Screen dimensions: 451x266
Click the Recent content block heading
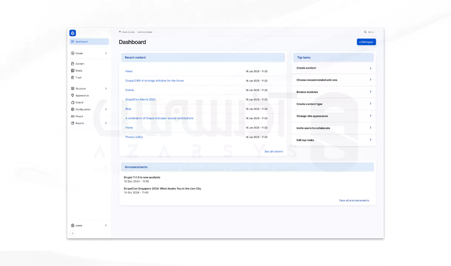point(135,58)
